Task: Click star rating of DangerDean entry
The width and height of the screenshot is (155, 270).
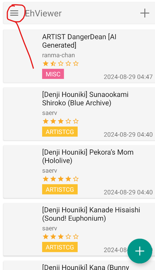Action: point(60,63)
